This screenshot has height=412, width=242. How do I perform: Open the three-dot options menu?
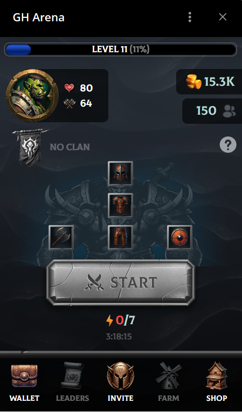click(190, 17)
